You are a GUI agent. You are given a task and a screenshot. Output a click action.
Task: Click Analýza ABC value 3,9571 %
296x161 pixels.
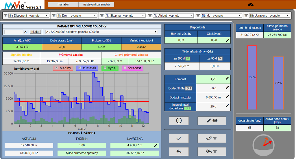(x=22, y=47)
